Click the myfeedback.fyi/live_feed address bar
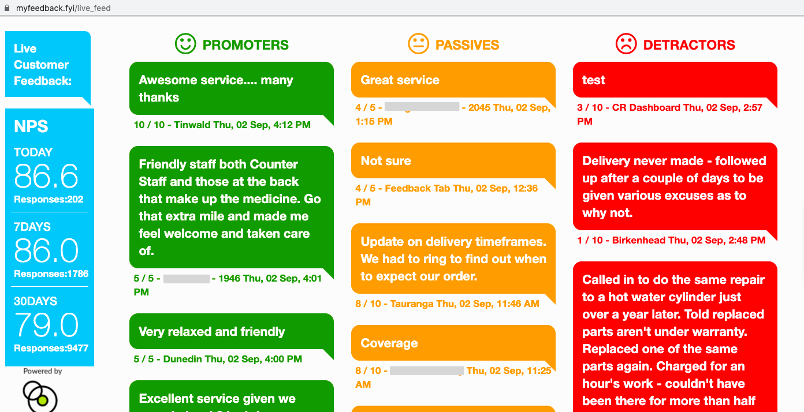Screen dimensions: 804x412 point(64,8)
